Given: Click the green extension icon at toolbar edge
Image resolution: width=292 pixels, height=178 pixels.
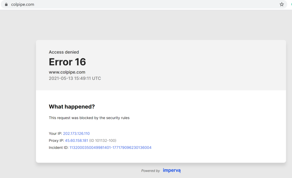Looking at the screenshot, I should click(x=291, y=5).
